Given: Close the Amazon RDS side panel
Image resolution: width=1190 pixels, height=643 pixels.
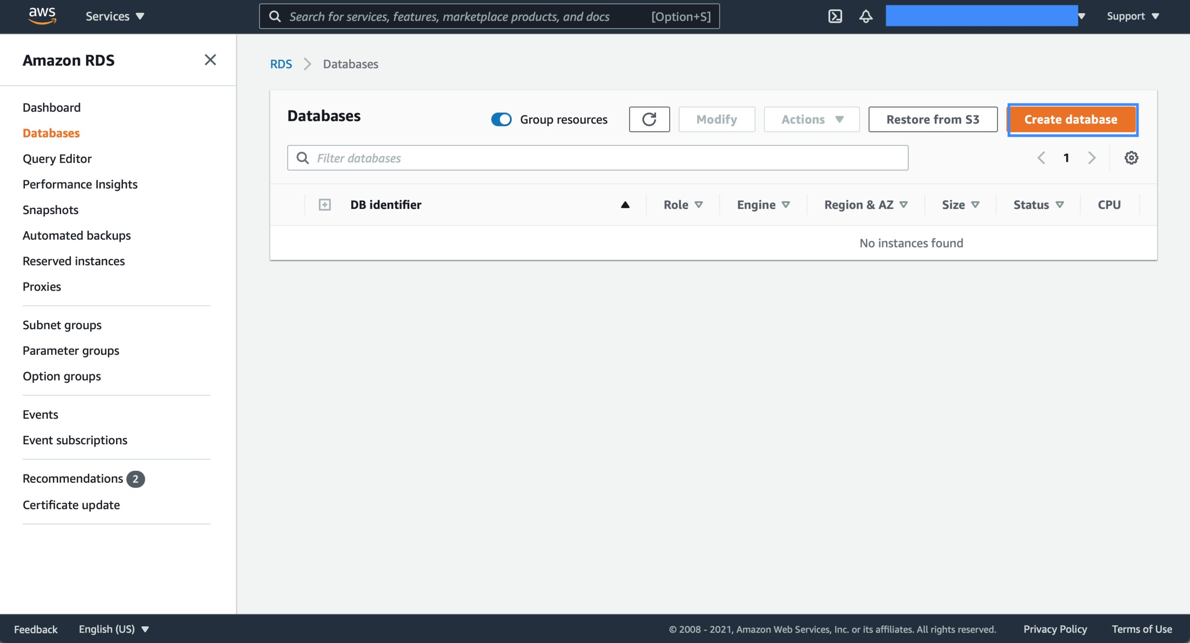Looking at the screenshot, I should pos(210,60).
